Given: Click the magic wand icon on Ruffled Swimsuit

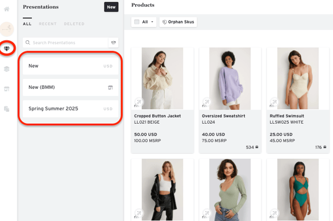Looking at the screenshot, I should click(x=273, y=102).
